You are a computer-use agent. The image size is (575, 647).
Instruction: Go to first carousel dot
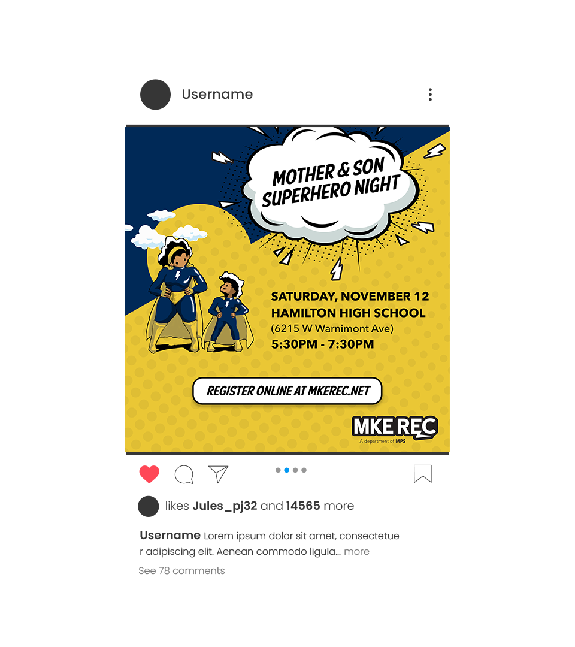click(278, 470)
